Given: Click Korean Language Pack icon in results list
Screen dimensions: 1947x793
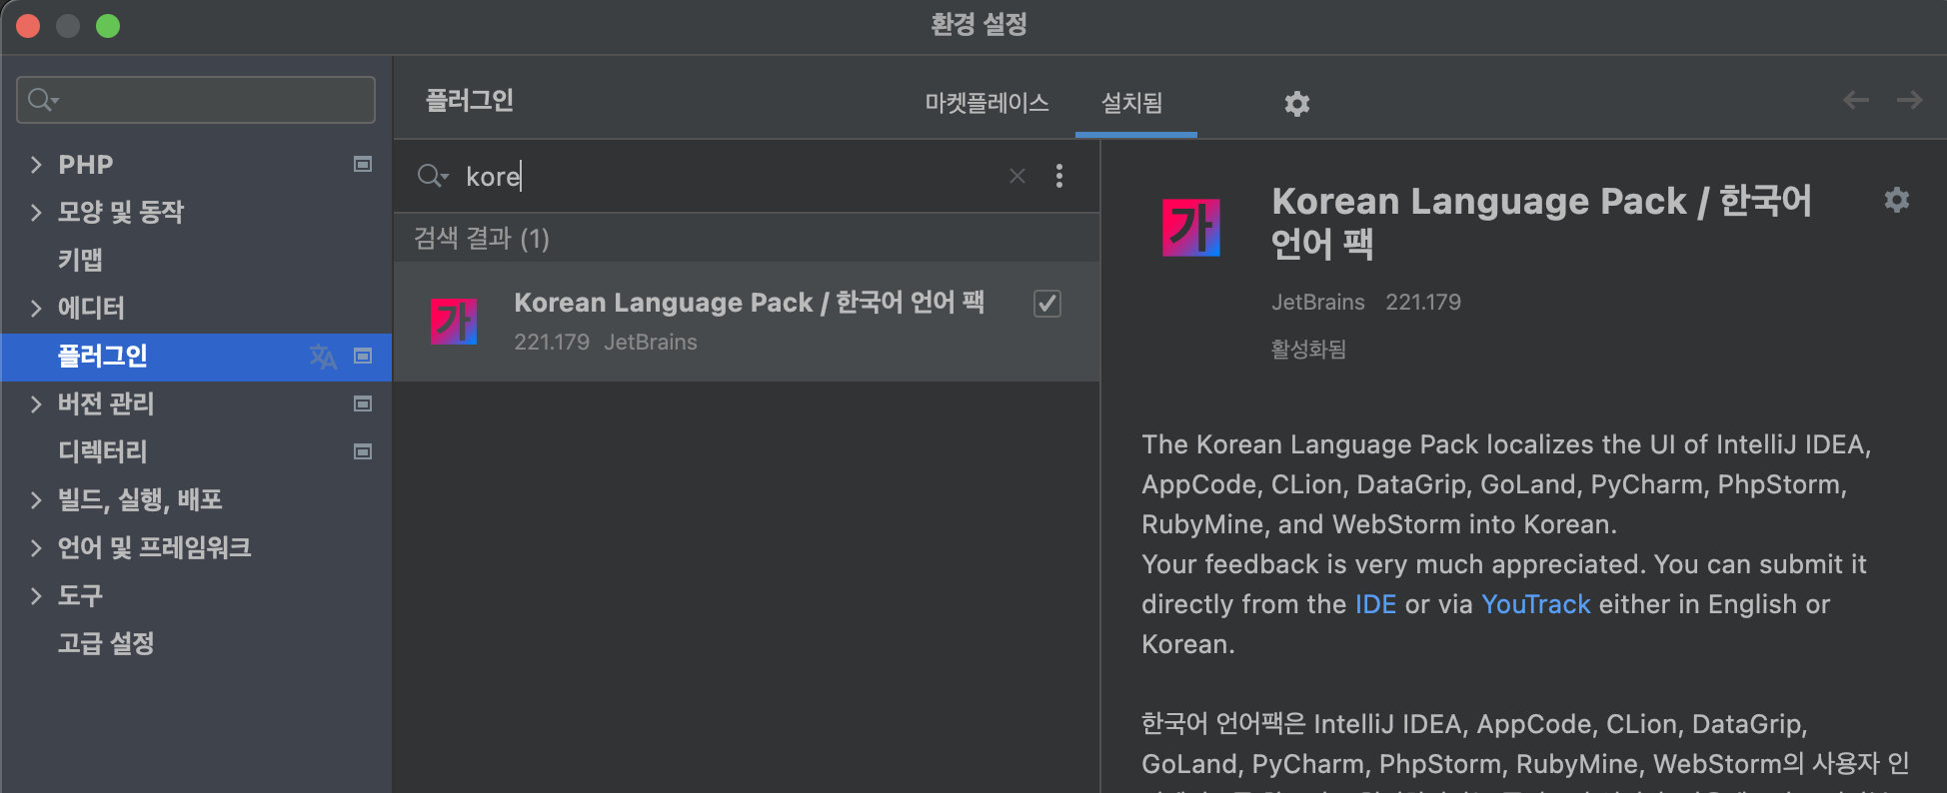Looking at the screenshot, I should pyautogui.click(x=454, y=322).
